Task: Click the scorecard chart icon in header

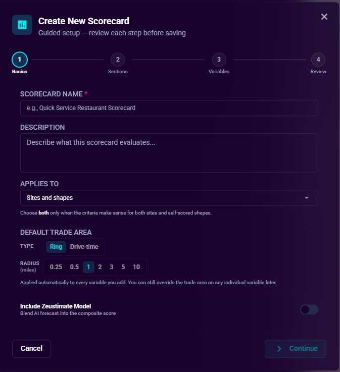Action: (22, 25)
